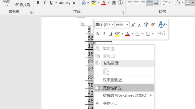
Task: Click the table cell containing 5
Action: click(x=89, y=30)
